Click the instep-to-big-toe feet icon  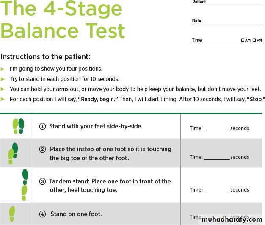point(13,153)
